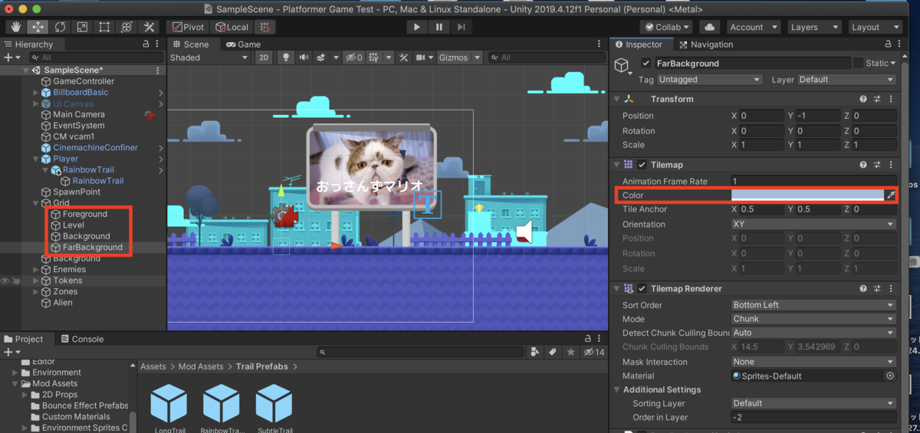920x433 pixels.
Task: Disable the Tilemap component checkbox
Action: 642,165
